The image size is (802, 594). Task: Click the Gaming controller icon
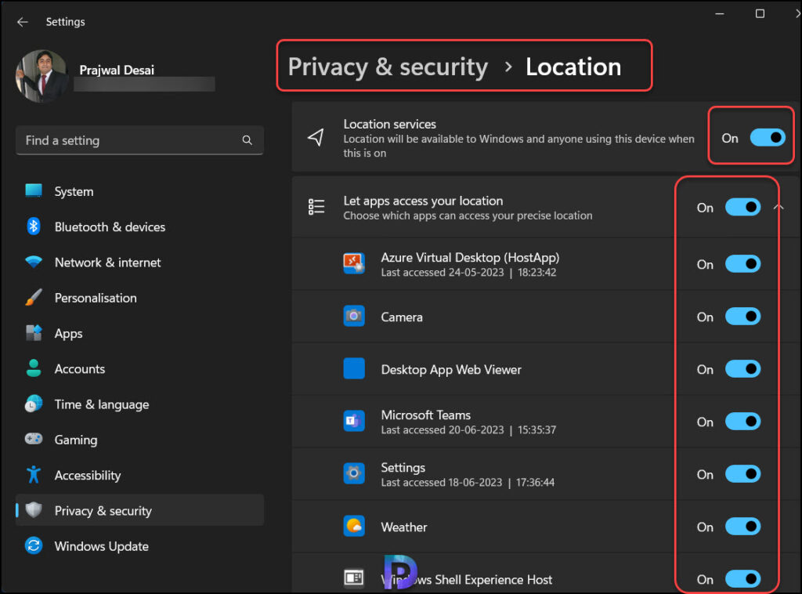(34, 439)
